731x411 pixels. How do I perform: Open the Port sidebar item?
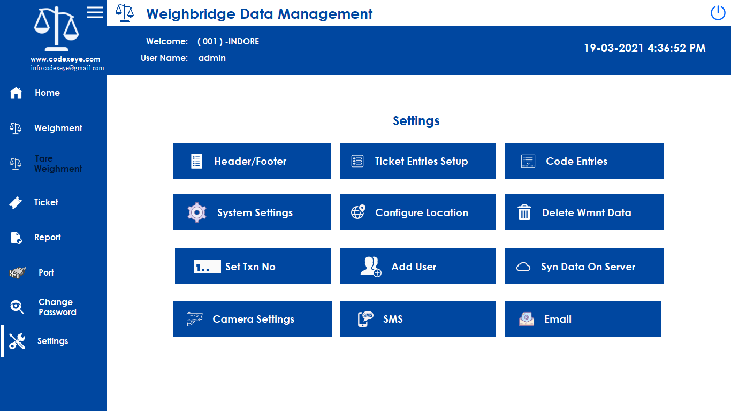(x=46, y=273)
